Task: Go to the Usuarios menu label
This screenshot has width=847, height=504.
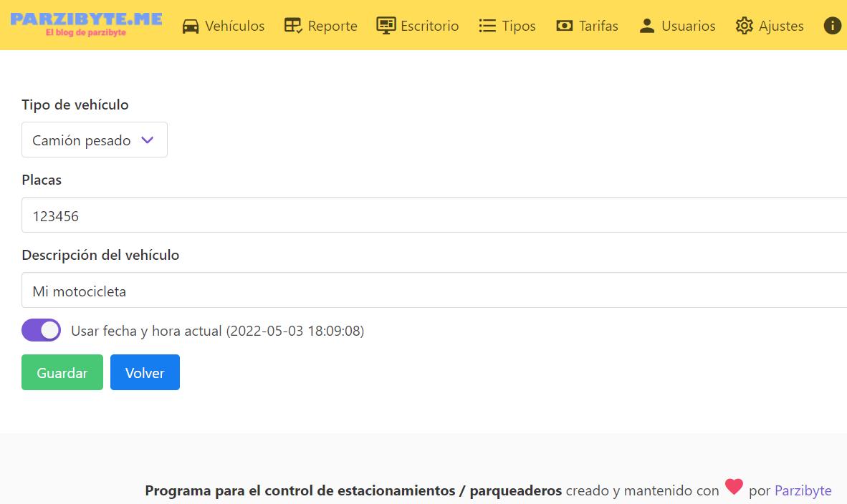Action: tap(688, 26)
